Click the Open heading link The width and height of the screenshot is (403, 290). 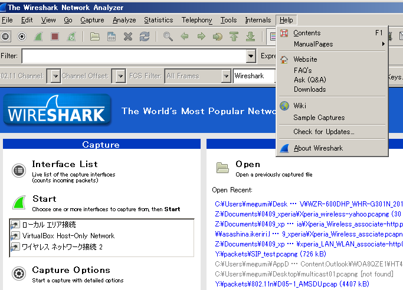[248, 164]
